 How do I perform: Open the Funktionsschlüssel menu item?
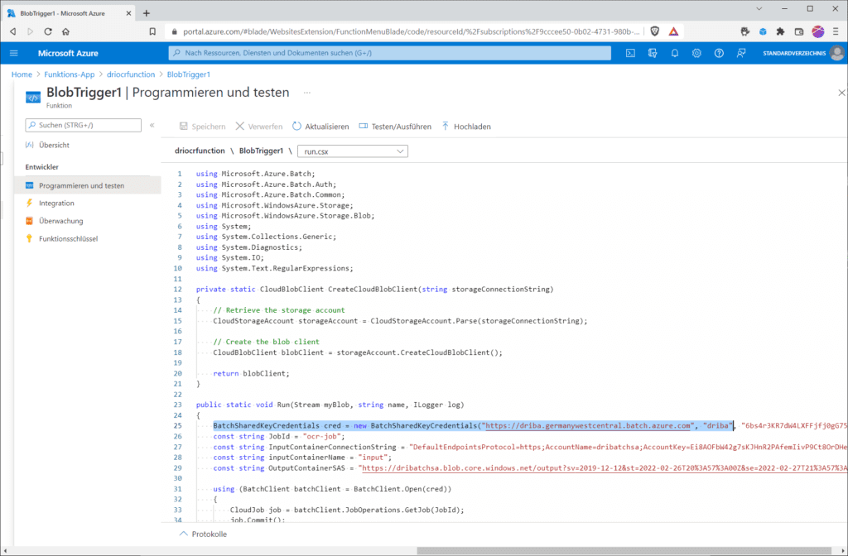coord(68,238)
